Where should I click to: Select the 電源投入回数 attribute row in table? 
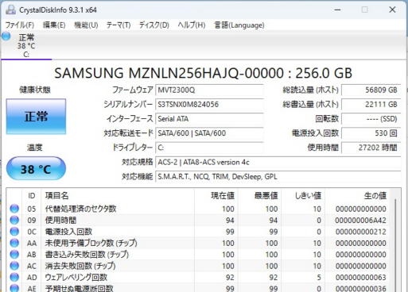click(199, 232)
